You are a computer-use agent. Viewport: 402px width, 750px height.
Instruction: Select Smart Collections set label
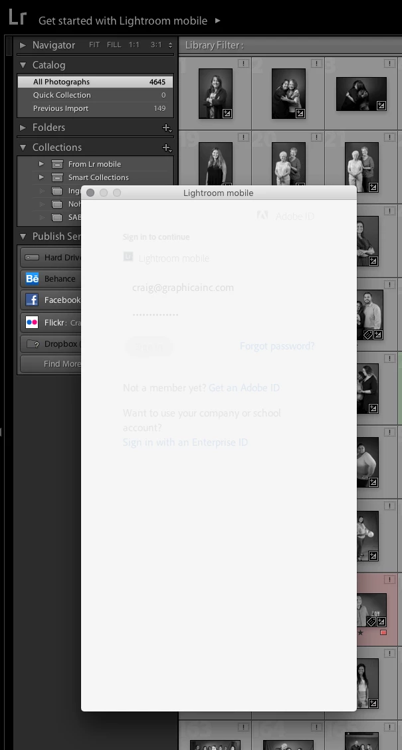[x=98, y=177]
